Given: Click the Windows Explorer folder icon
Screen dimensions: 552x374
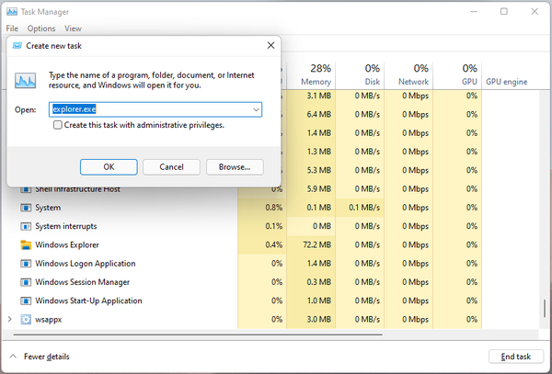Looking at the screenshot, I should pyautogui.click(x=26, y=245).
